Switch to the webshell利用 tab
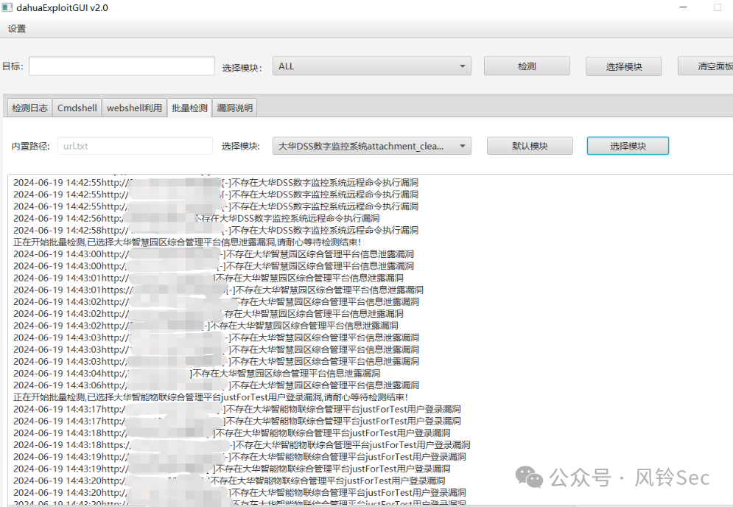 [x=134, y=108]
